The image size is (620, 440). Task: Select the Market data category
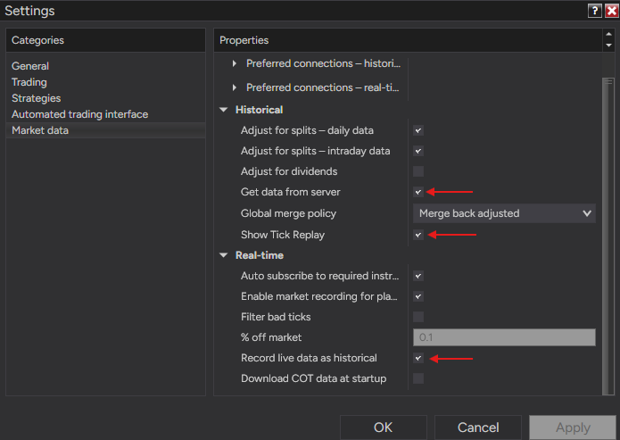[105, 130]
